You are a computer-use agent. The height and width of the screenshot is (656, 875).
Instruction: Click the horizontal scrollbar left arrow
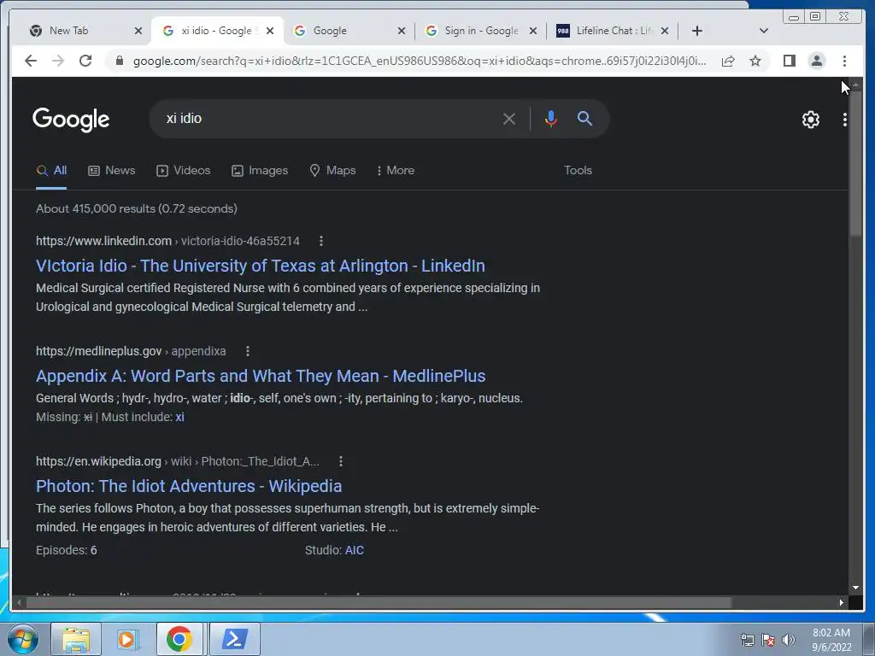(x=19, y=602)
